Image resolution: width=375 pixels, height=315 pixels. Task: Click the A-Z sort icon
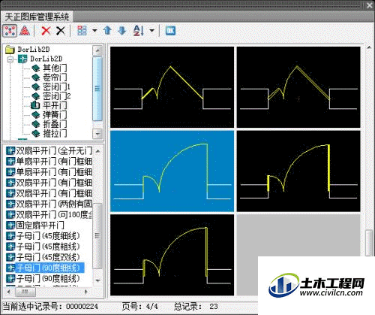139,31
